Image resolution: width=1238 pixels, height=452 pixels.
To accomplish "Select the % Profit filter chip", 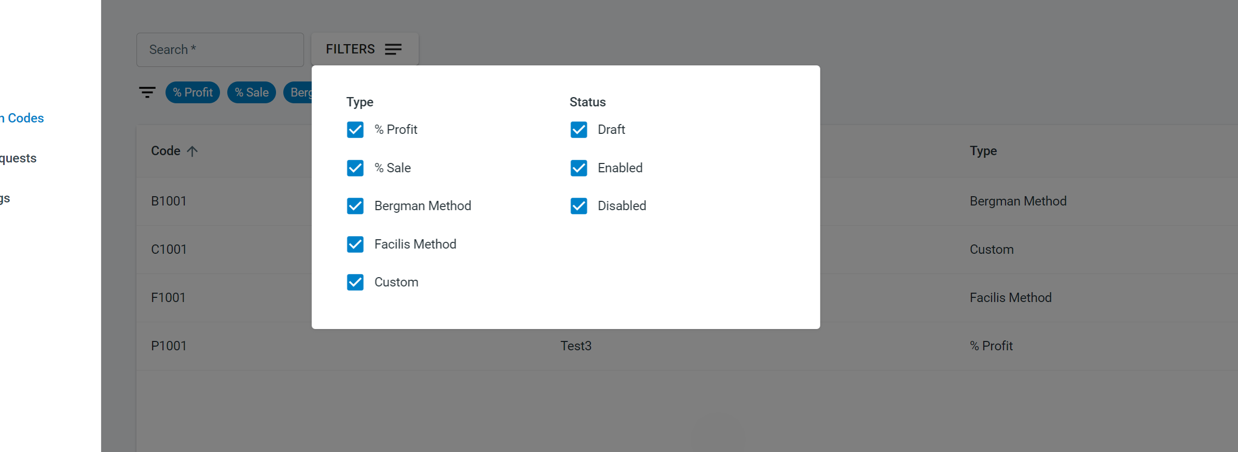I will pyautogui.click(x=192, y=92).
